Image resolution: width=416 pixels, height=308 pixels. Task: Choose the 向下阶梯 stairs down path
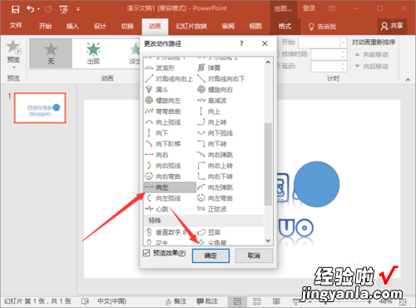(163, 144)
